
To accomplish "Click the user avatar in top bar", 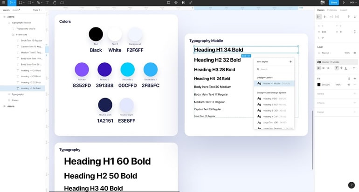I will point(323,2).
